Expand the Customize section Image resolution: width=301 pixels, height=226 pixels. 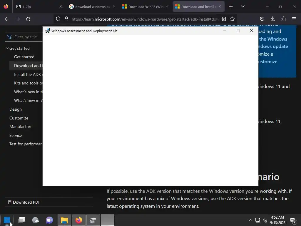pyautogui.click(x=19, y=118)
